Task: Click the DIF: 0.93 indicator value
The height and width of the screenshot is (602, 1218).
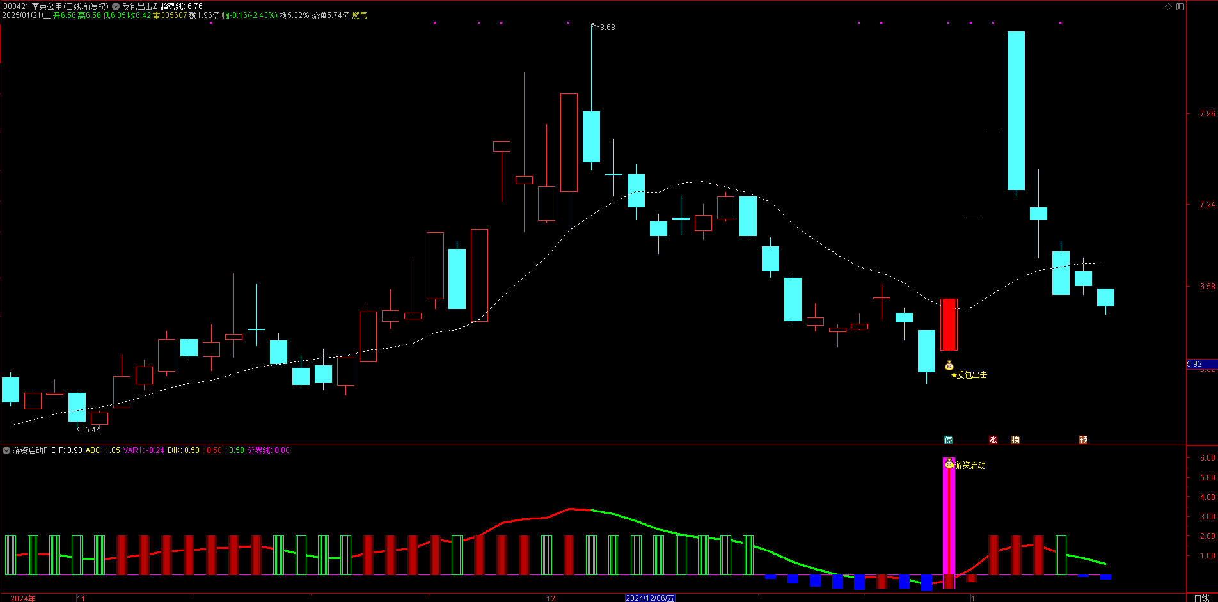Action: click(67, 450)
